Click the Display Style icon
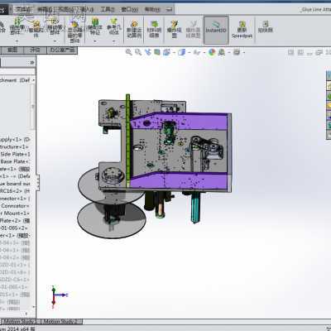 tap(182, 52)
